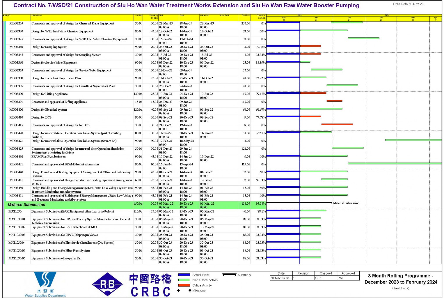Click the 3 Month Rolling Programme title
The width and height of the screenshot is (444, 299).
[401, 279]
